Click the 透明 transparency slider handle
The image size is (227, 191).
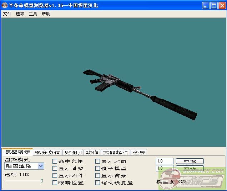[x=42, y=181]
